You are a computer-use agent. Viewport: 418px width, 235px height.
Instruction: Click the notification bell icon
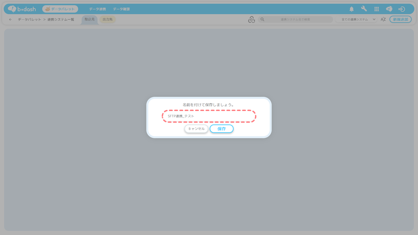351,9
